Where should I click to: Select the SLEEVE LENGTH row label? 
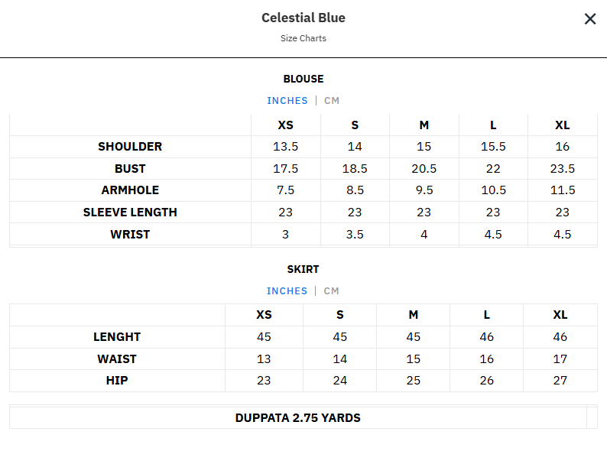pos(130,213)
